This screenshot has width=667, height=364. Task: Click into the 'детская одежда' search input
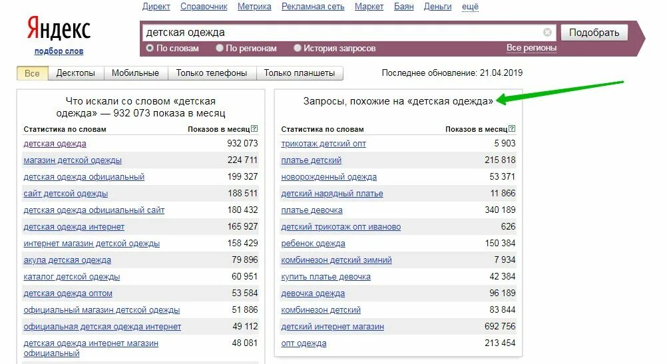(342, 33)
